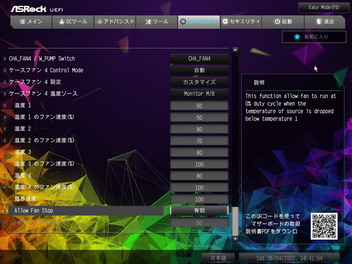Open ケースファン 4 Control Mode 自動 dropdown

point(199,70)
